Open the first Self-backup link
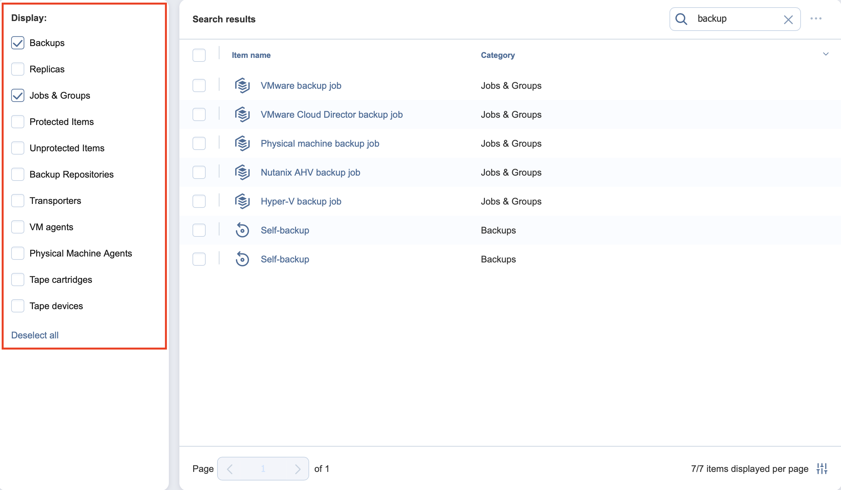841x490 pixels. 285,231
